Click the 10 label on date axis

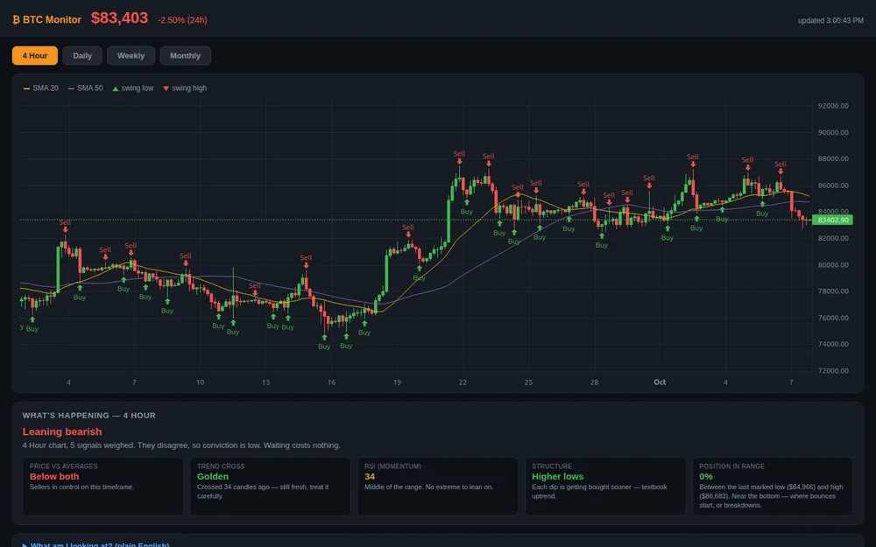[200, 382]
